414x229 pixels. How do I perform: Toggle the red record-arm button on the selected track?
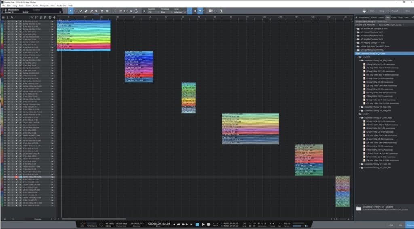click(16, 177)
